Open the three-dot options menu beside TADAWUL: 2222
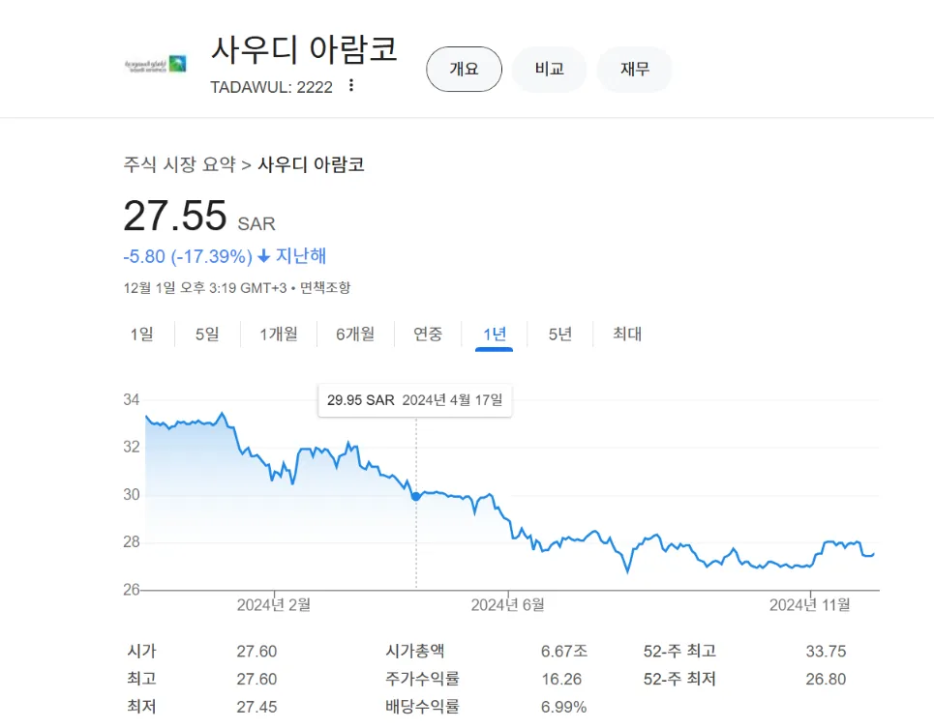The height and width of the screenshot is (728, 934). (x=350, y=86)
